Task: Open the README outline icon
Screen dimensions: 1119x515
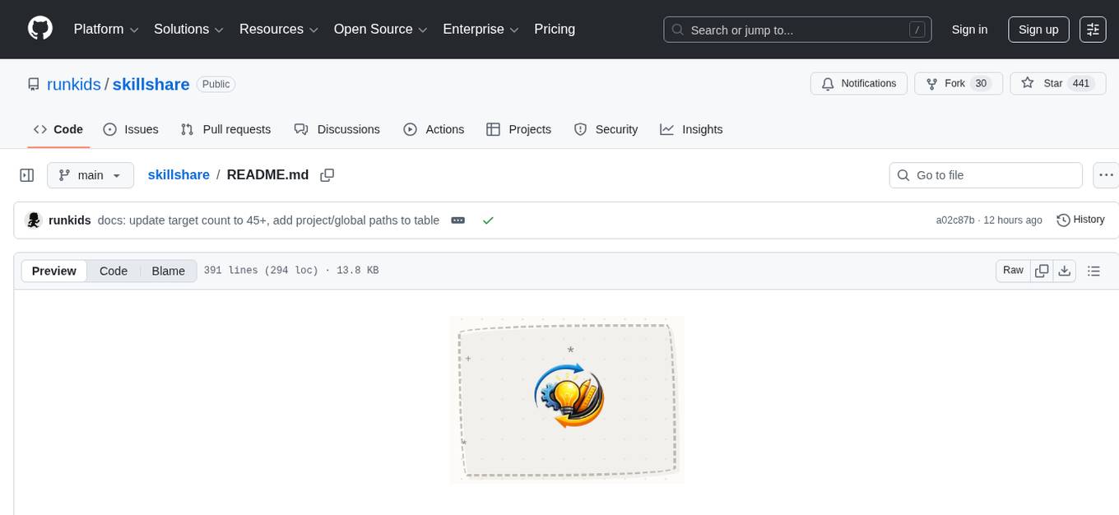Action: (x=1094, y=270)
